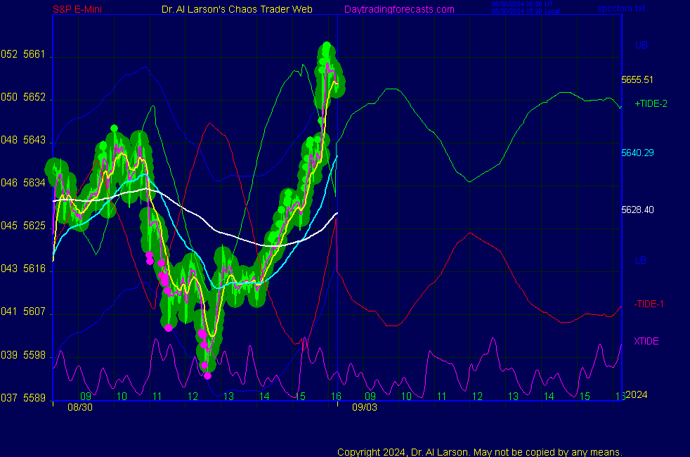The height and width of the screenshot is (457, 690).
Task: Click the 039 5598 axis label
Action: (x=23, y=355)
